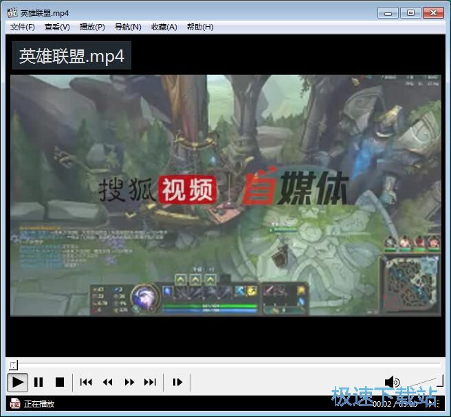Click the MP4 file icon in status bar

coord(15,403)
